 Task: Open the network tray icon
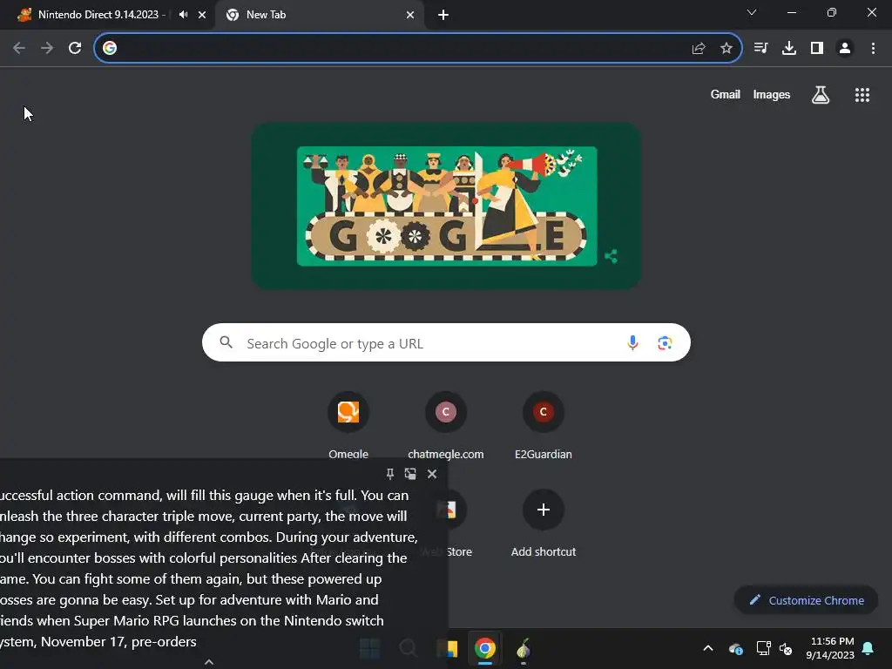763,648
